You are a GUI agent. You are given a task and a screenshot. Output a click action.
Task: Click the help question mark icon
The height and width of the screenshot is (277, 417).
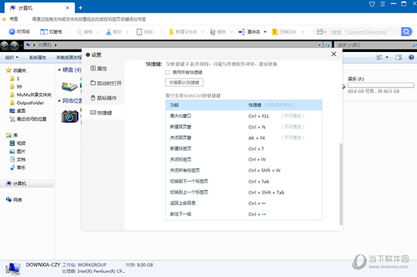tap(411, 57)
